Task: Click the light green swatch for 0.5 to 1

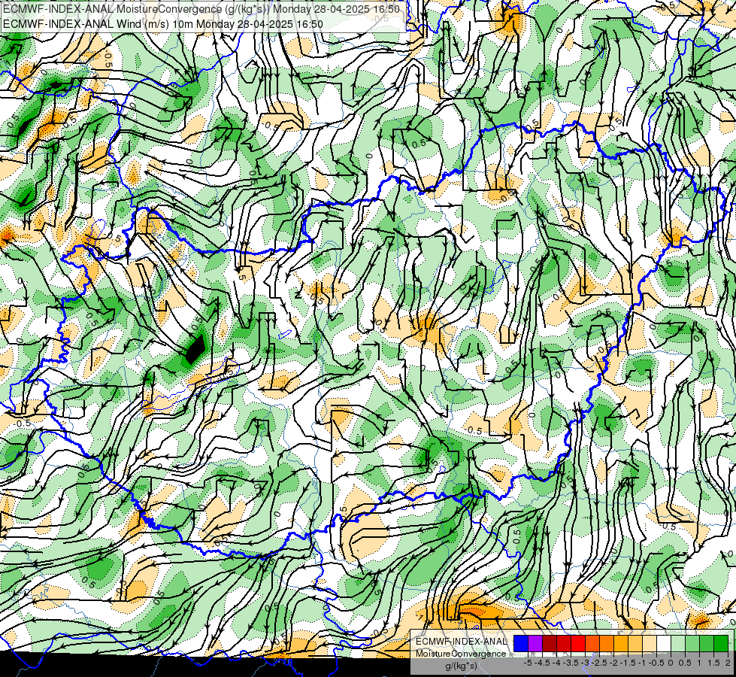Action: point(692,644)
